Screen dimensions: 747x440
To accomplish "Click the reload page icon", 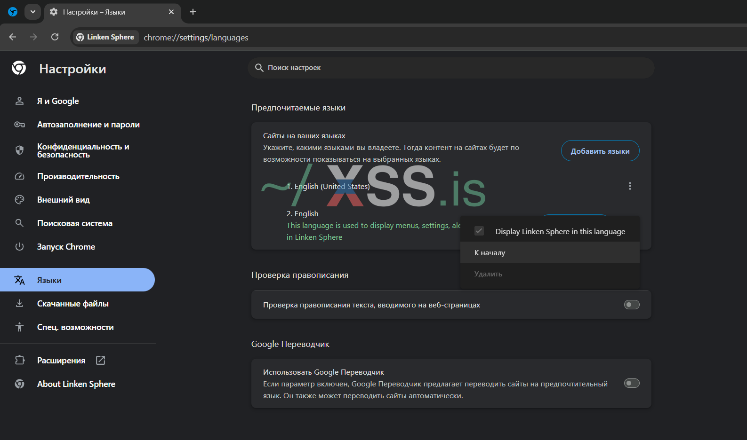I will coord(55,37).
